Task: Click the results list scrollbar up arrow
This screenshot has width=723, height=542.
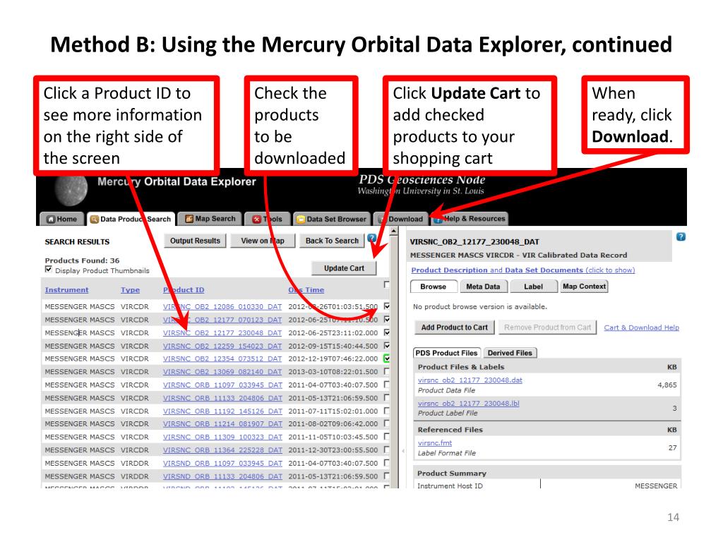Action: tap(394, 231)
